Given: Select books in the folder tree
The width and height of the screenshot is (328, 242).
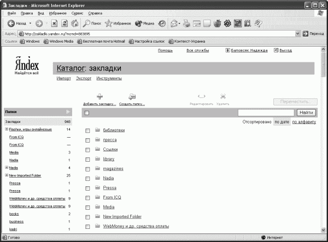Looking at the screenshot, I should [x=14, y=214].
